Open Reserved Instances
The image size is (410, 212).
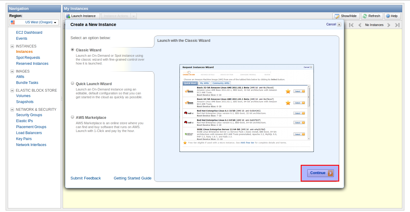point(32,64)
